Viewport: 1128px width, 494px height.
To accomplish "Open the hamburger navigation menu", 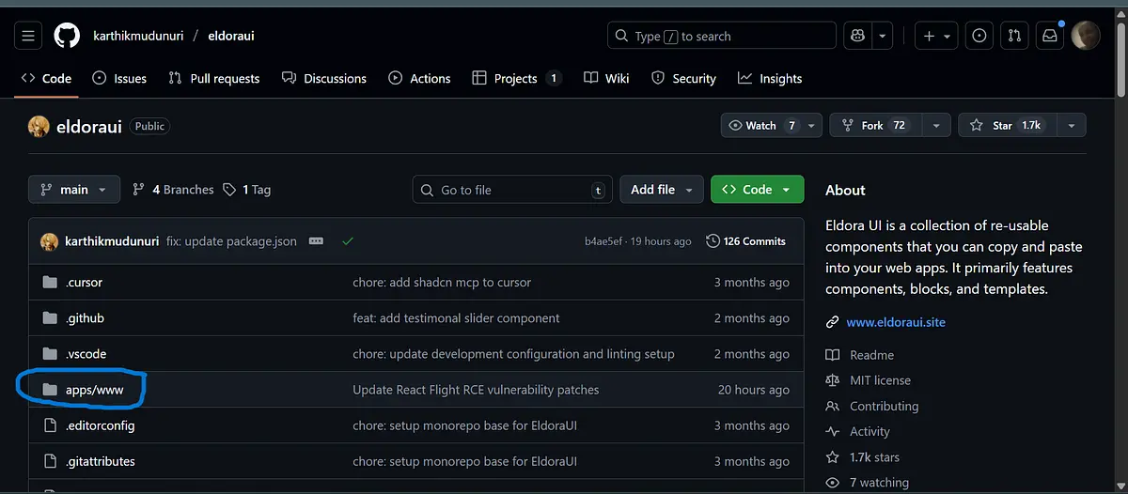I will tap(28, 36).
